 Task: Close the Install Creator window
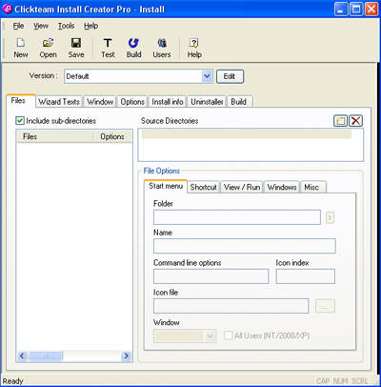click(371, 9)
